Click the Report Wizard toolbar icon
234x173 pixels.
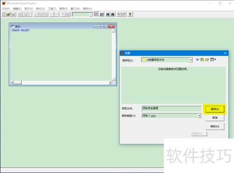coord(113,14)
